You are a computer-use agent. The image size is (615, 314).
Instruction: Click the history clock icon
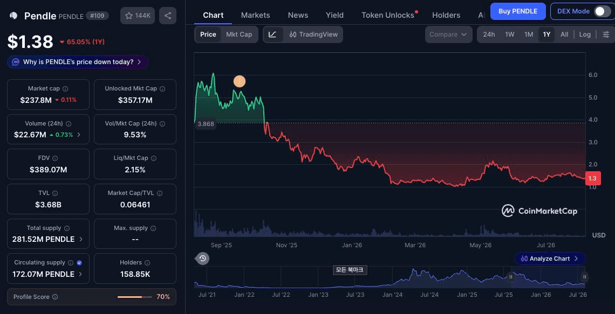(x=203, y=259)
